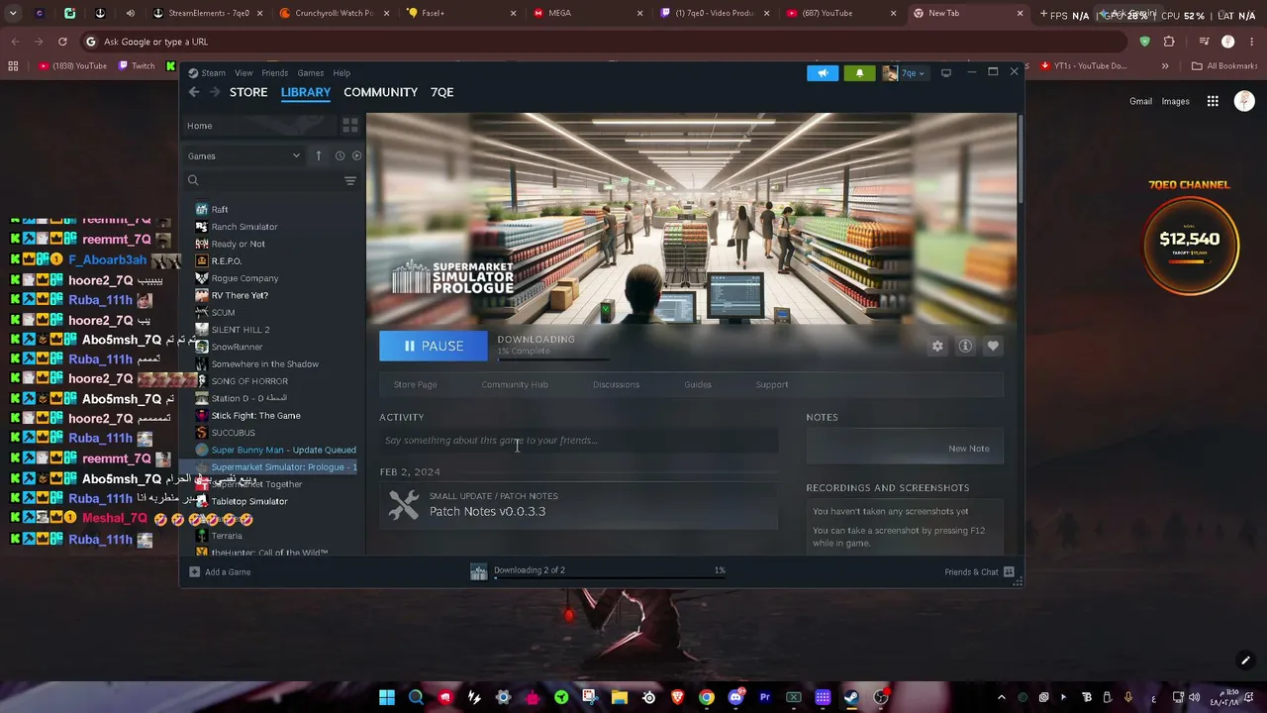Pause the Supermarket Simulator download
The width and height of the screenshot is (1267, 713).
(434, 346)
